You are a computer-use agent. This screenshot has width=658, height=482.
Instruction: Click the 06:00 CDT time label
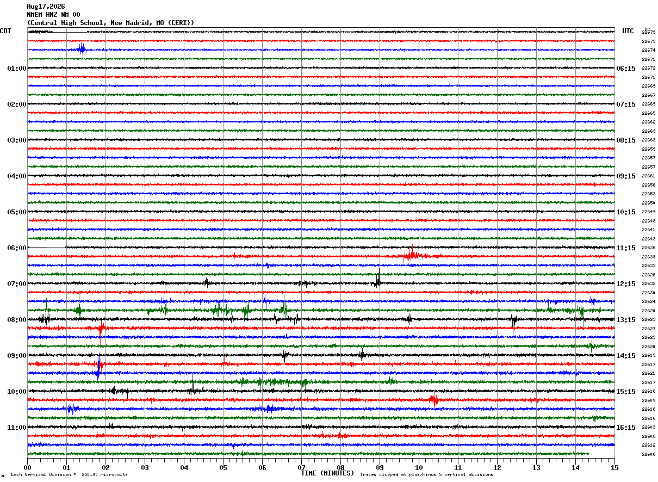tap(17, 248)
